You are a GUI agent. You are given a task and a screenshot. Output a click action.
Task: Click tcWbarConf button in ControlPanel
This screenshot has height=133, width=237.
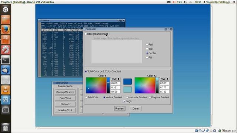pos(65,110)
